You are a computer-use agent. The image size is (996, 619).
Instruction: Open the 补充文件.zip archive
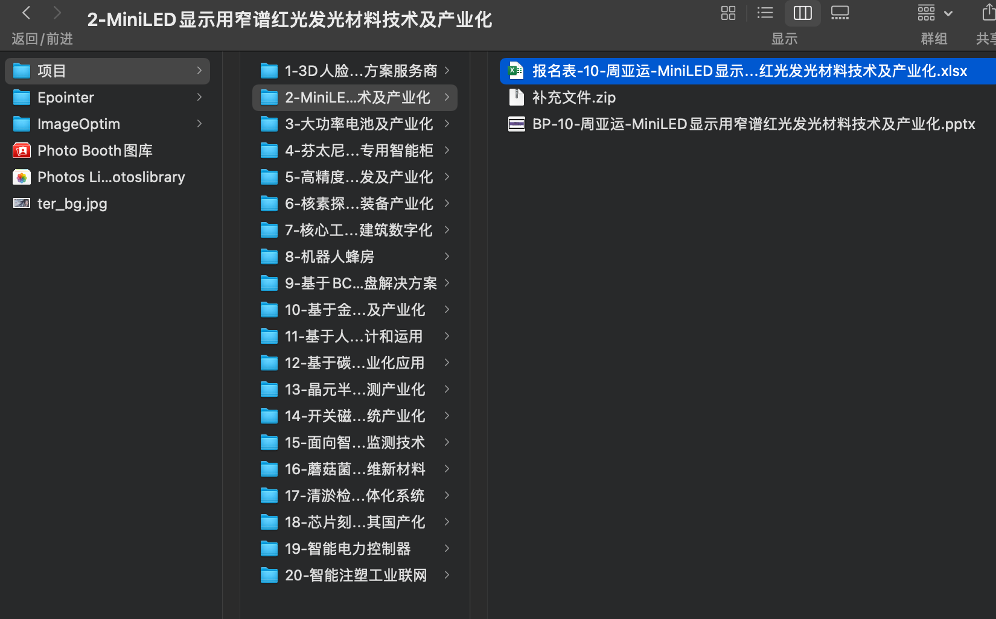click(x=573, y=97)
